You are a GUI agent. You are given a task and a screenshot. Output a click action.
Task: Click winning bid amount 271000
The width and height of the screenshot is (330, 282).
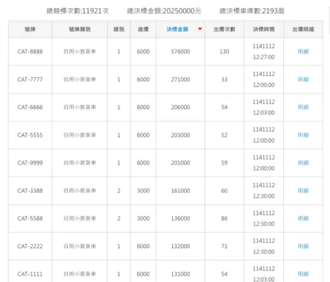click(x=181, y=79)
